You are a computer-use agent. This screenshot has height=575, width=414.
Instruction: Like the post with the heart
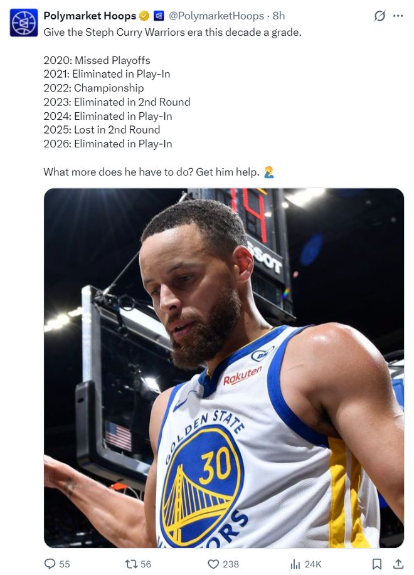pyautogui.click(x=213, y=564)
